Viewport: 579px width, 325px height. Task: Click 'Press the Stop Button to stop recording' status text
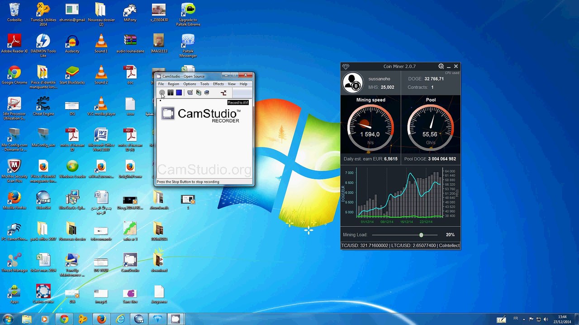tap(188, 182)
